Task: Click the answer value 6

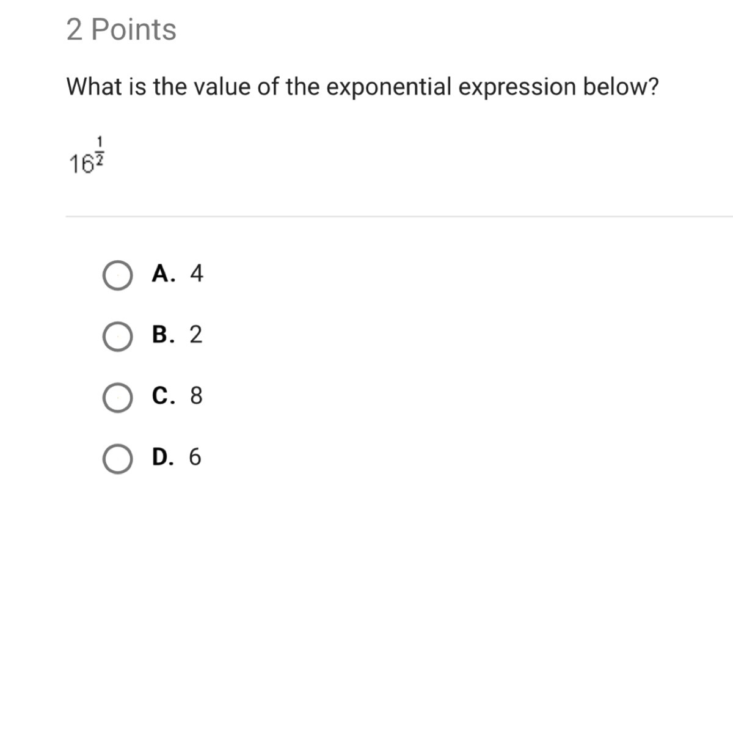Action: pyautogui.click(x=195, y=457)
